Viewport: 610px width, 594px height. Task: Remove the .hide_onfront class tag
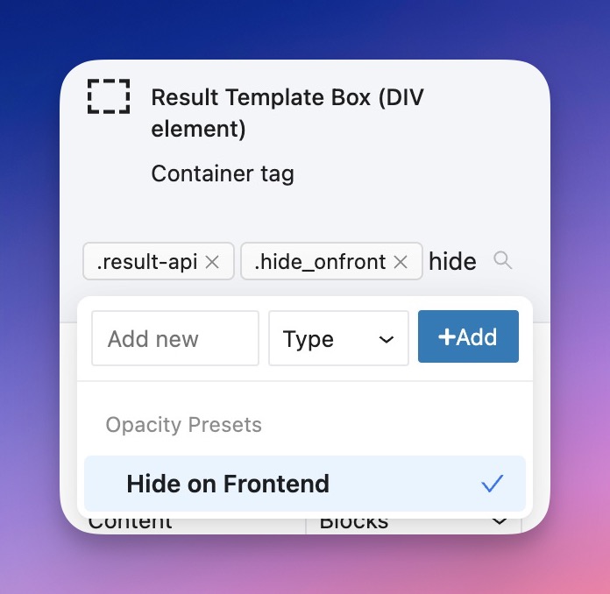tap(401, 262)
